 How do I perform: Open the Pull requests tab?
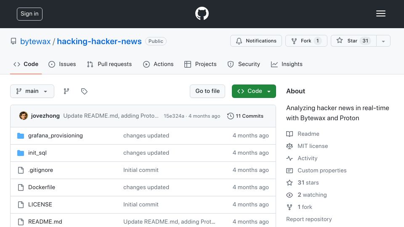point(109,64)
